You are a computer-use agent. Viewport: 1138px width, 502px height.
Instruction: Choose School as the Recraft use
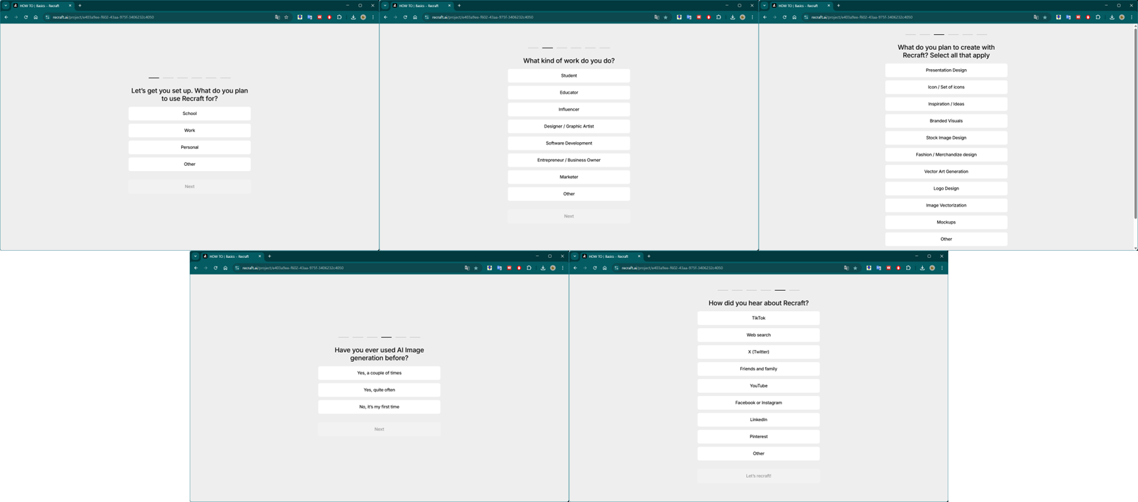(190, 114)
